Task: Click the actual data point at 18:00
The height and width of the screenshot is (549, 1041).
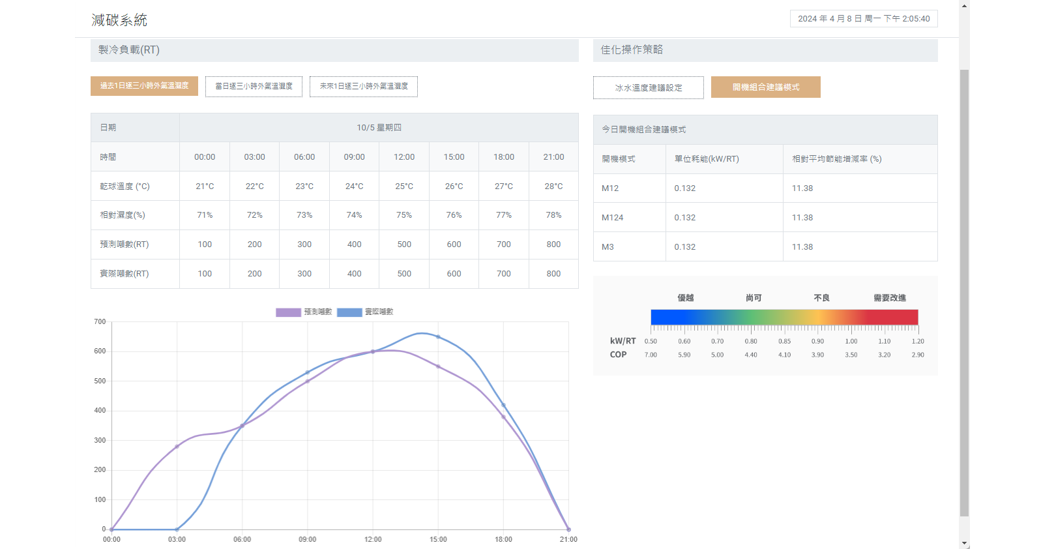Action: click(503, 406)
